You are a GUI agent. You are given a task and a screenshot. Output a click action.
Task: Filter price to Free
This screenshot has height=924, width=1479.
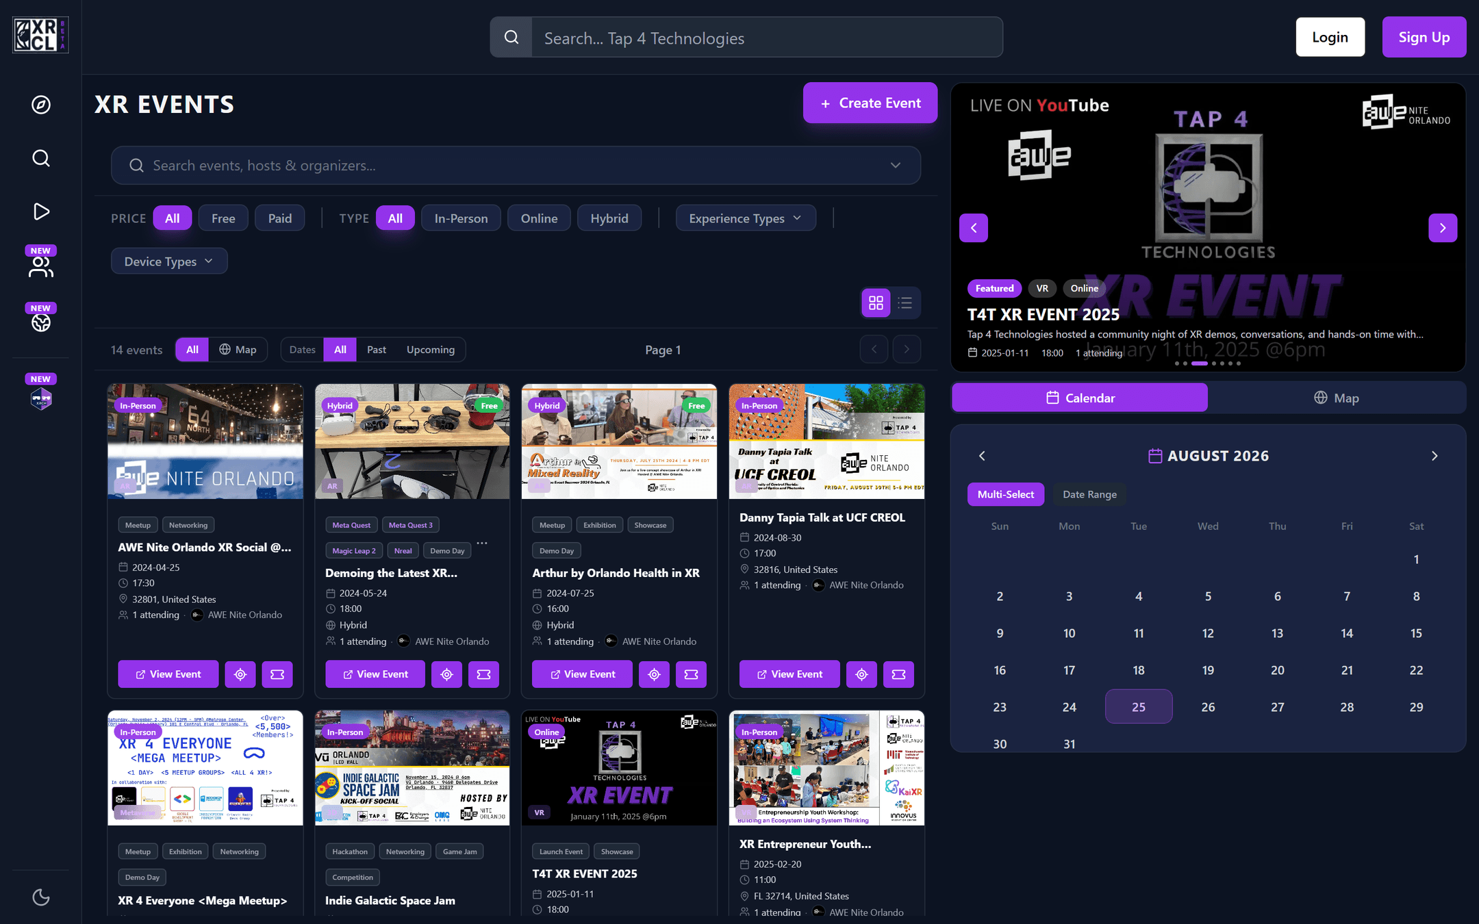click(x=223, y=218)
